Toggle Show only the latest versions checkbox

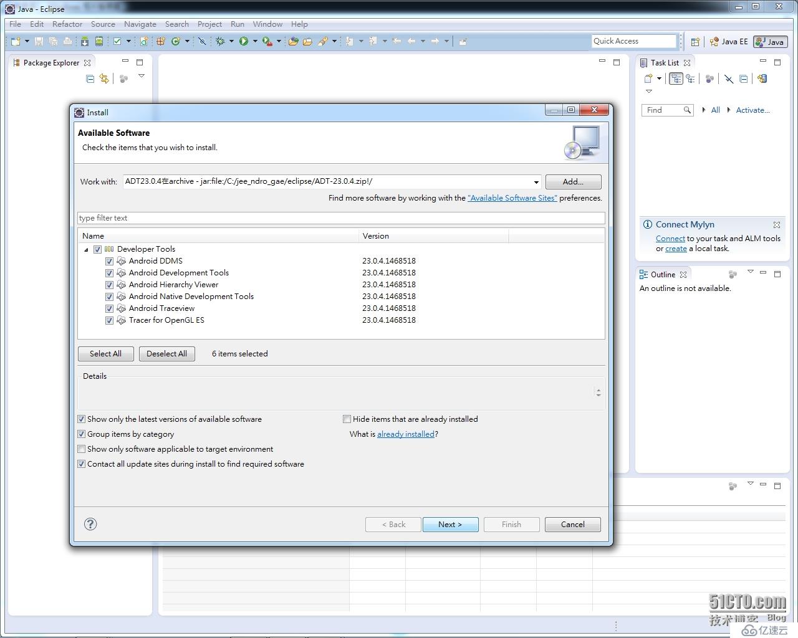(81, 419)
